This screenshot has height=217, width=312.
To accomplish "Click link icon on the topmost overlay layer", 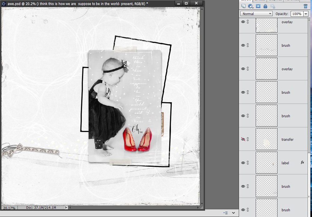I will pos(248,22).
